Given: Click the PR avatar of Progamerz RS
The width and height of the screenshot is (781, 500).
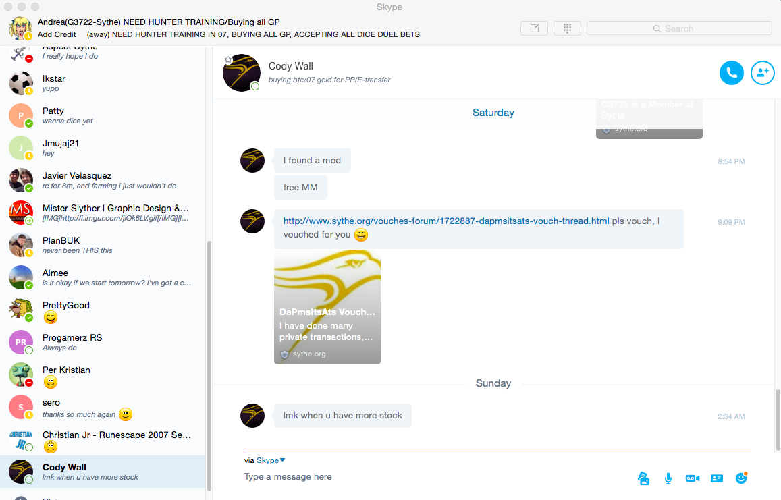Looking at the screenshot, I should pyautogui.click(x=20, y=342).
